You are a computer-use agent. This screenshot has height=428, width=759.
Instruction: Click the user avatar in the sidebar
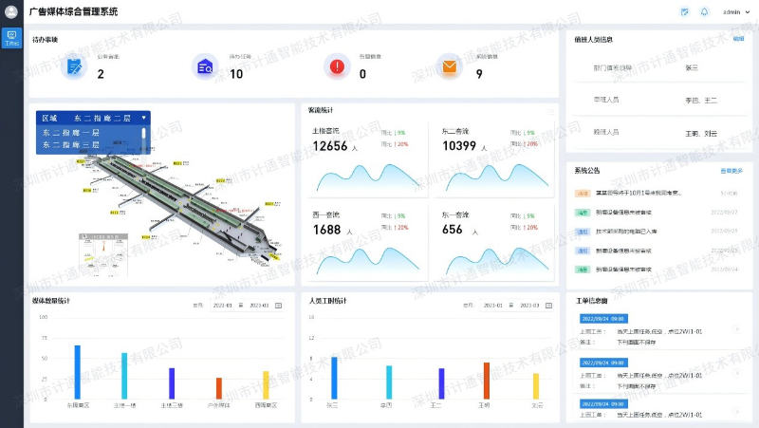11,12
